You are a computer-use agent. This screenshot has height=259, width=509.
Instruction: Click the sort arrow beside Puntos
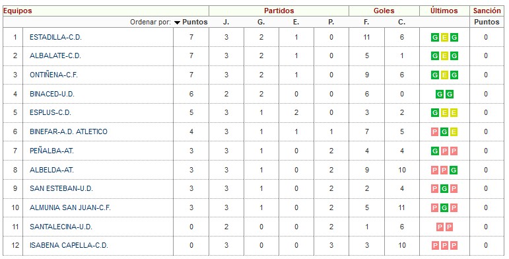177,22
